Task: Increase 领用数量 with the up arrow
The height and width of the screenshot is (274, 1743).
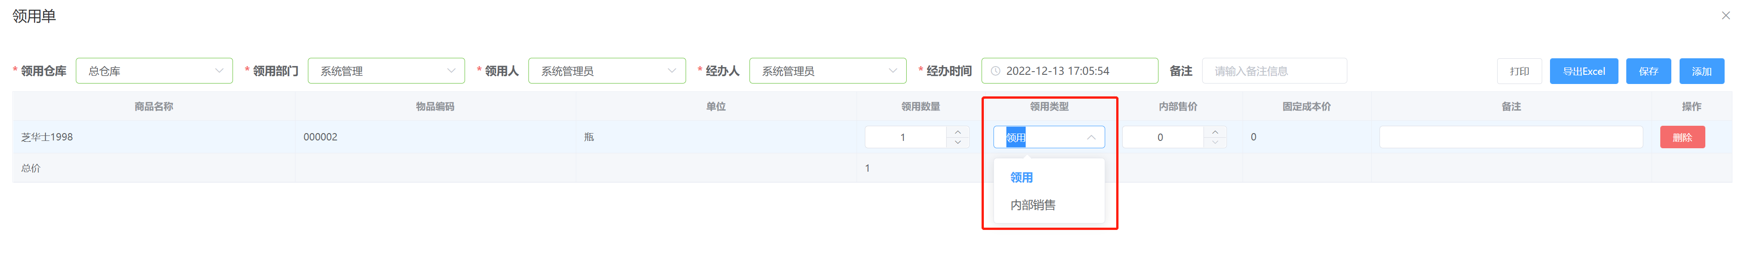Action: (x=957, y=132)
